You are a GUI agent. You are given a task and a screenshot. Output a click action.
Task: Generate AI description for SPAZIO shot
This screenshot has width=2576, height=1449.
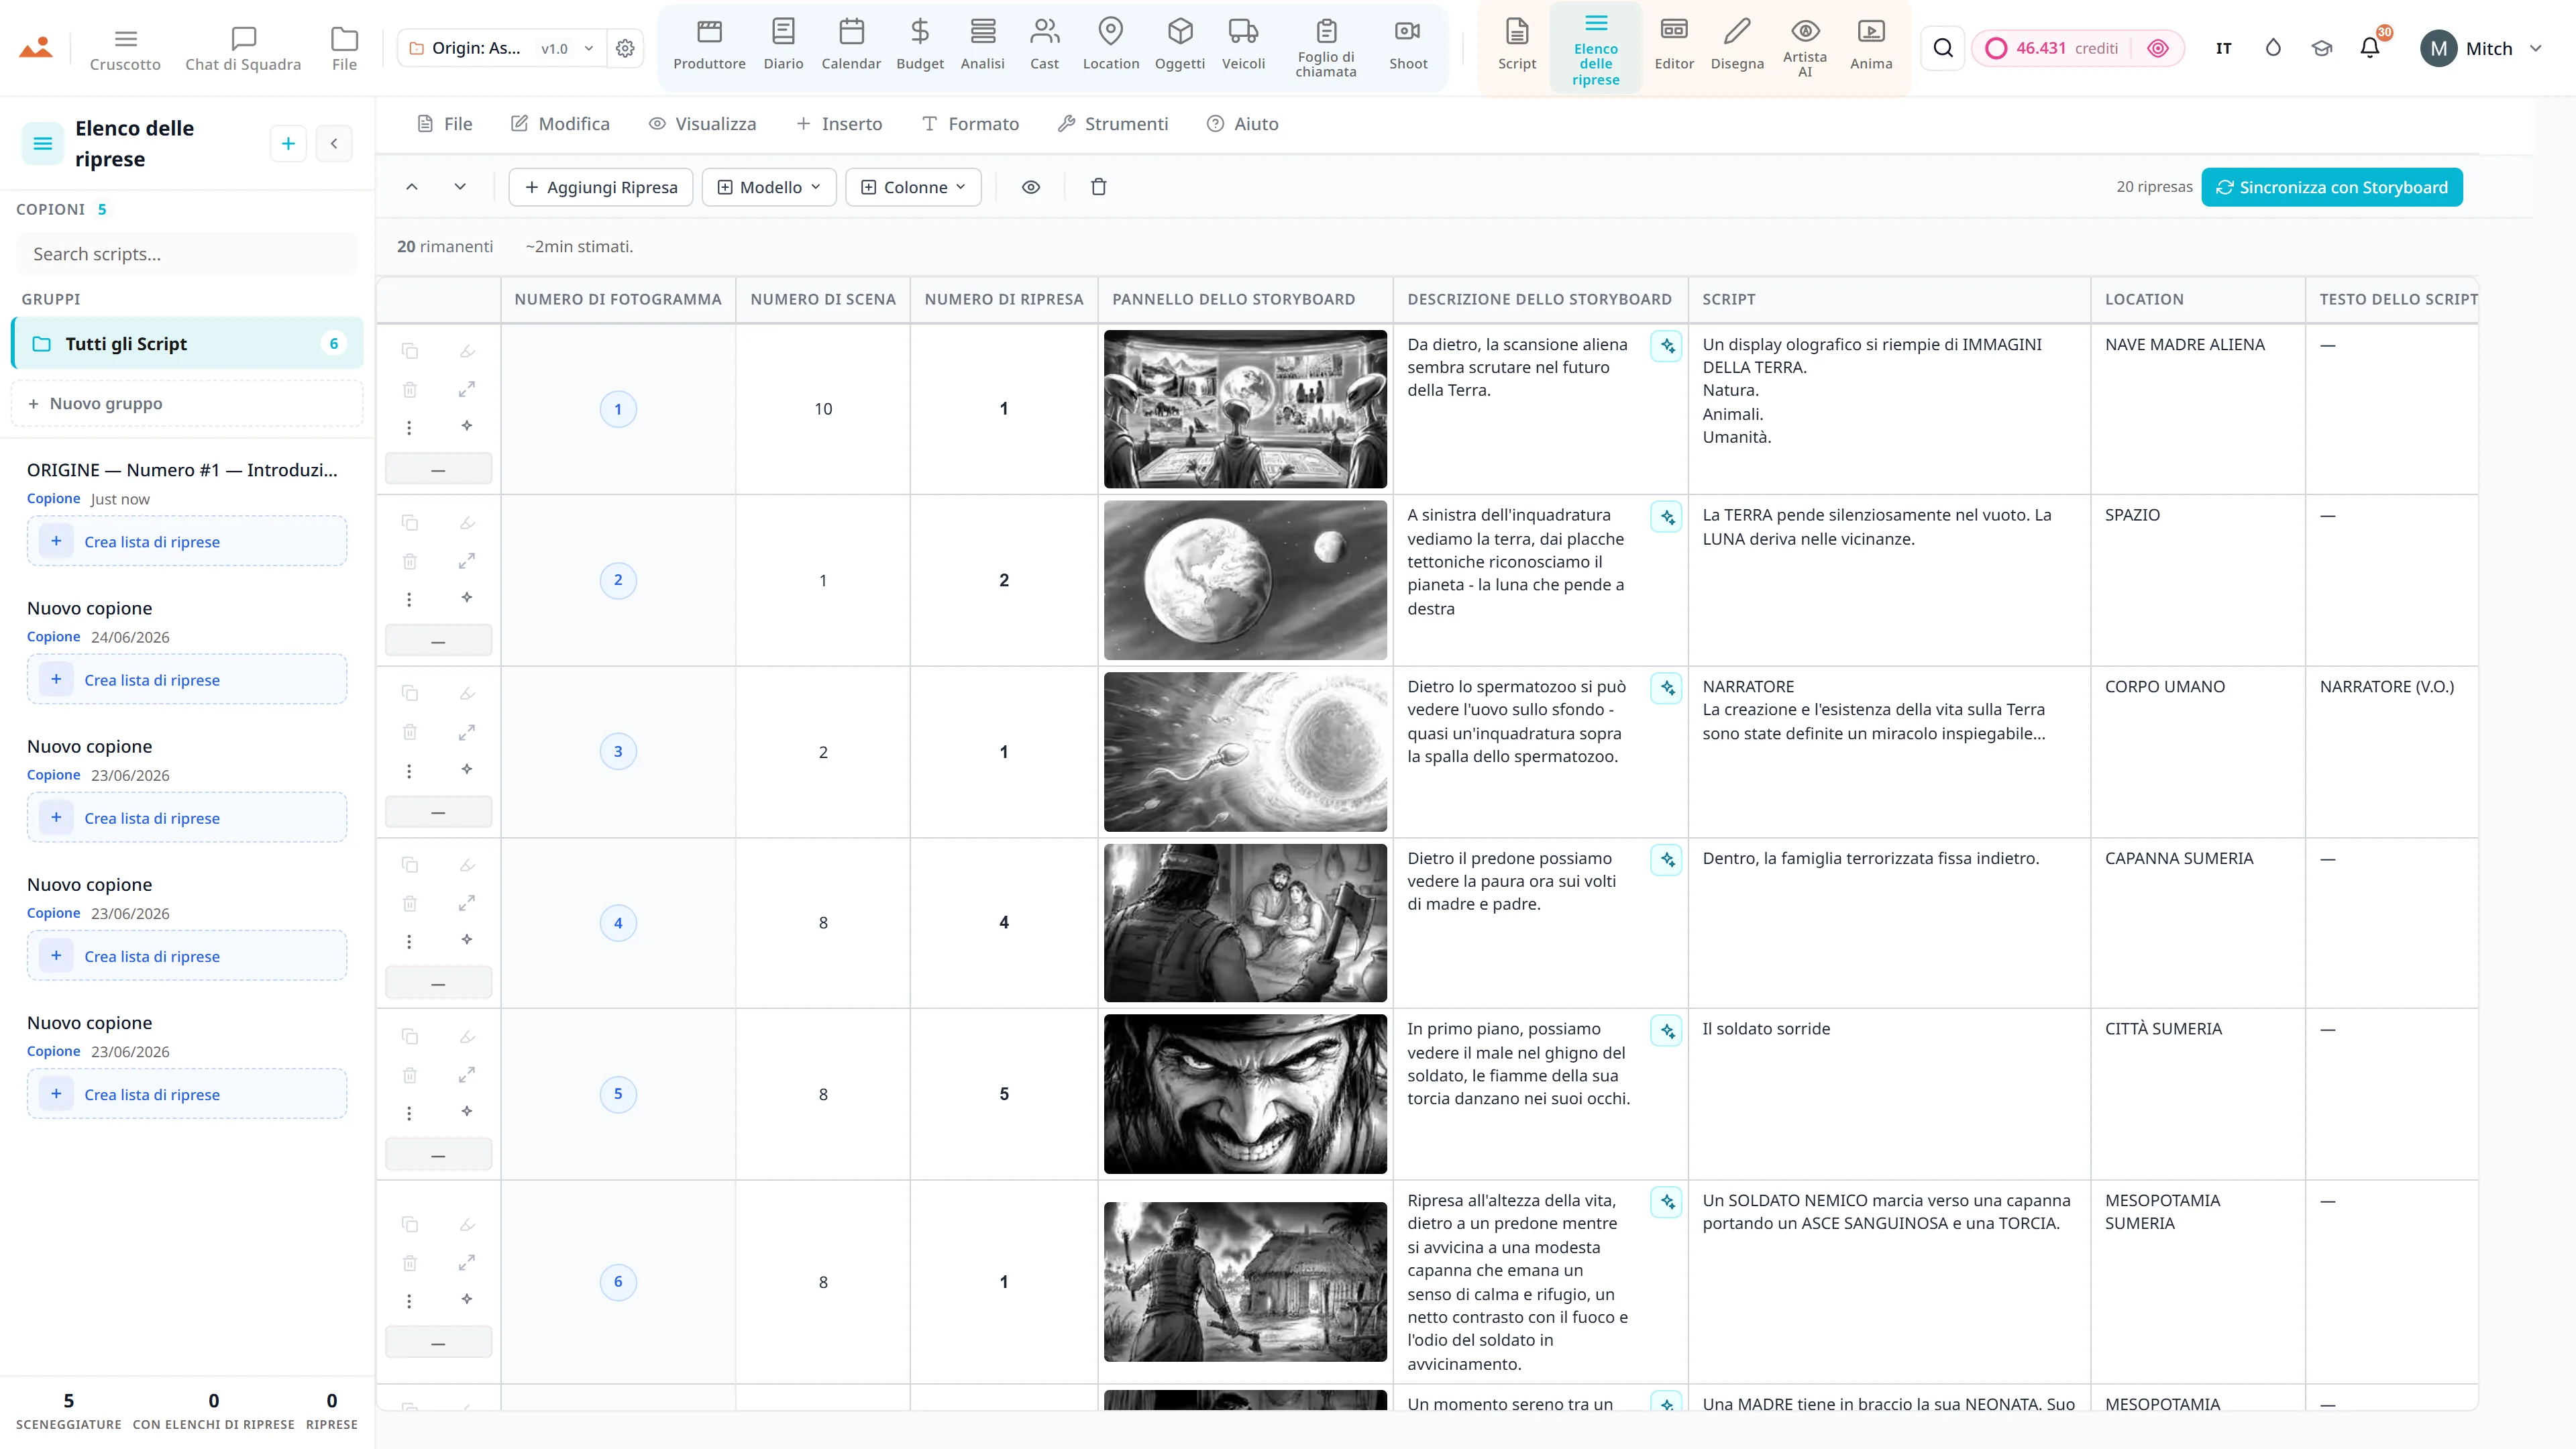click(x=1666, y=517)
